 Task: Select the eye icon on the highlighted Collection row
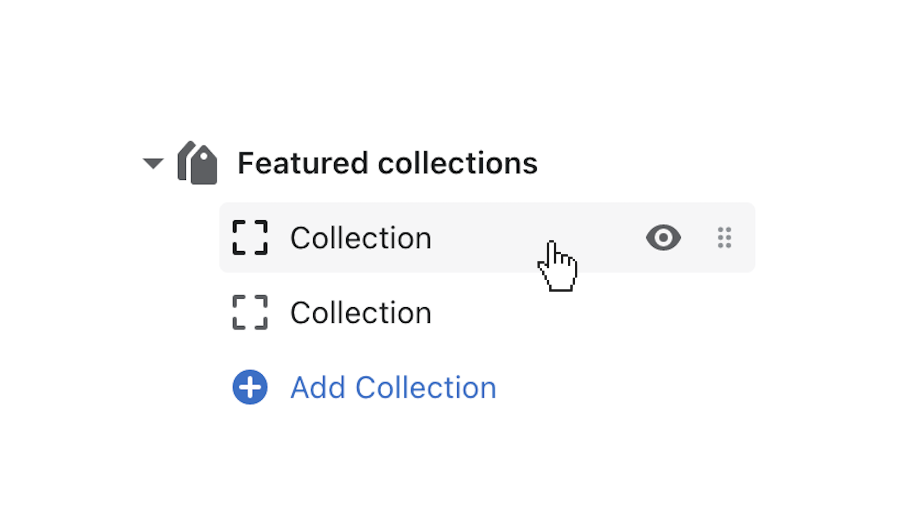coord(663,238)
